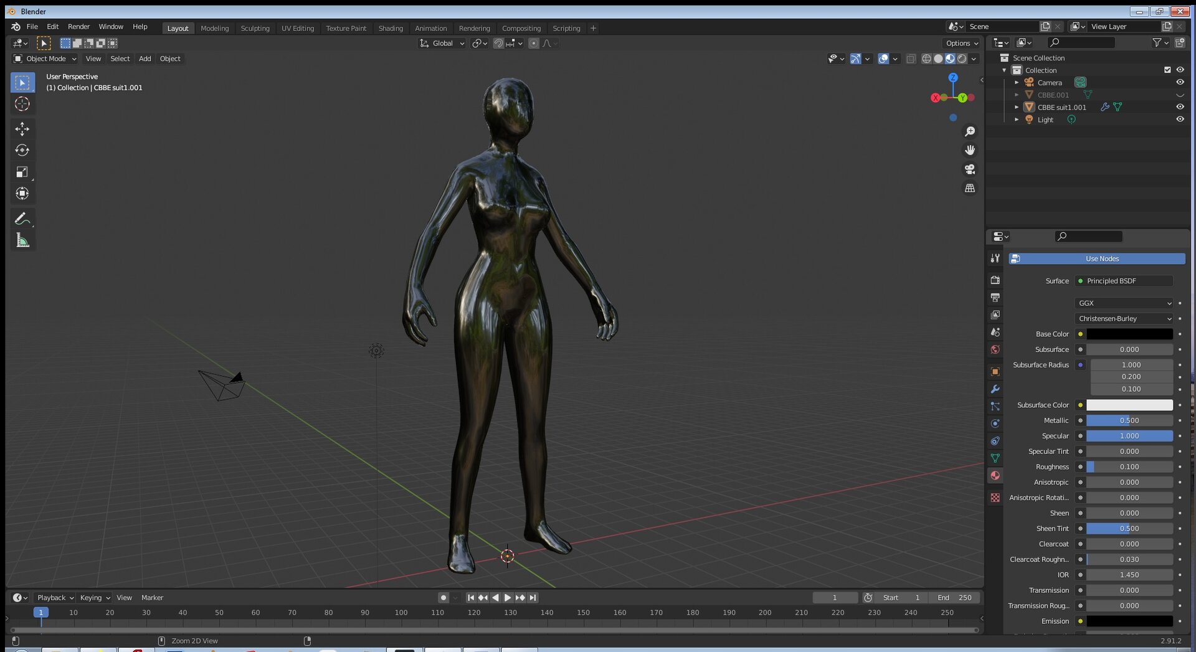Choose the Annotate tool
1196x652 pixels.
[x=22, y=219]
